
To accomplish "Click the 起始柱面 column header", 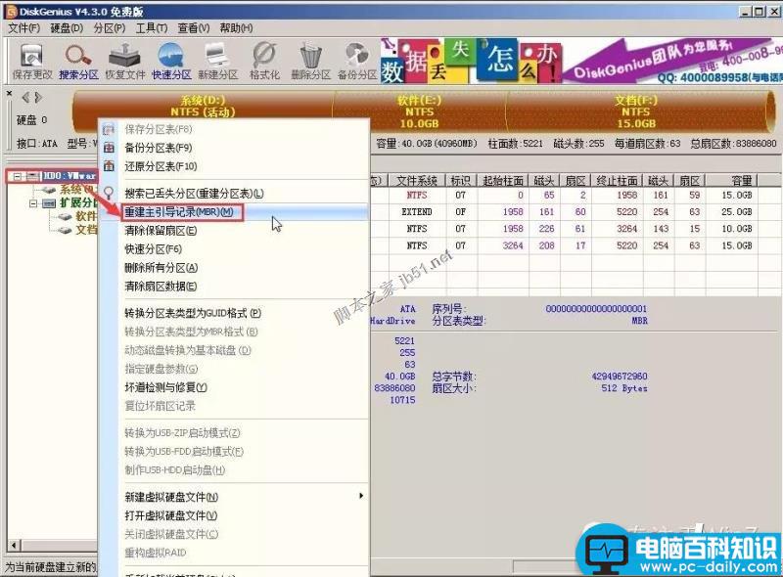I will (503, 181).
